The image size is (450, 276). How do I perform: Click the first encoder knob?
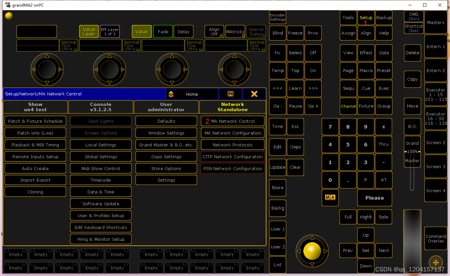click(47, 69)
